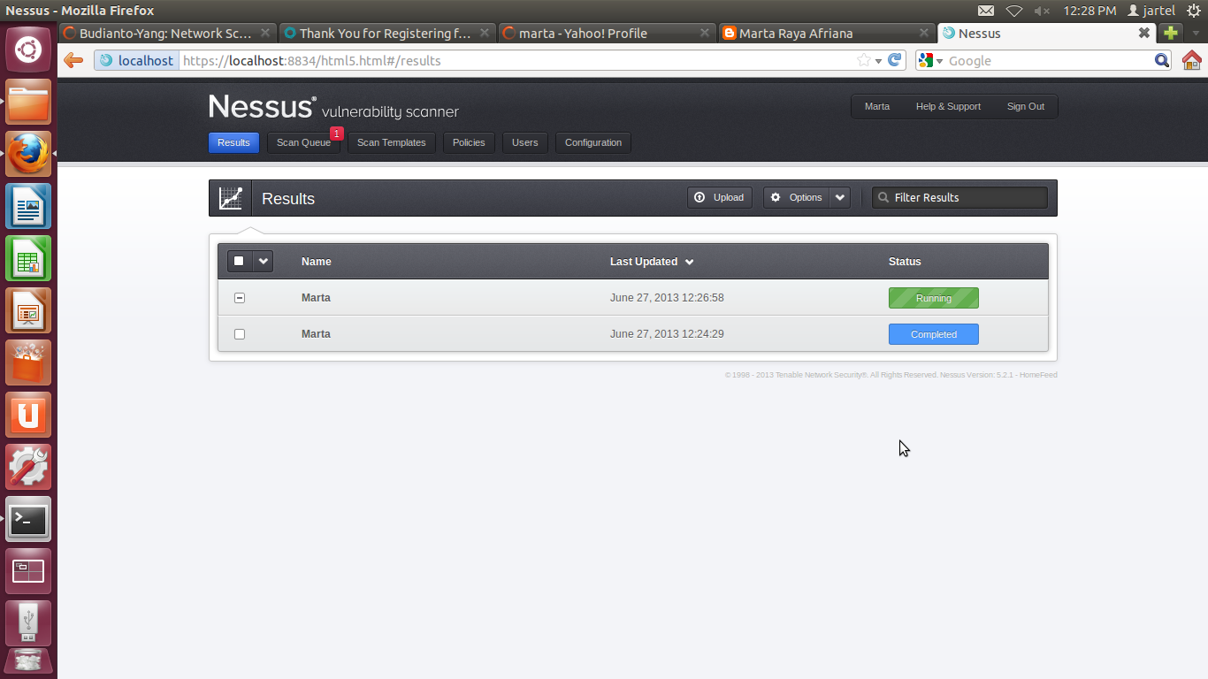
Task: Toggle checkbox for the Running Marta scan
Action: coord(240,298)
